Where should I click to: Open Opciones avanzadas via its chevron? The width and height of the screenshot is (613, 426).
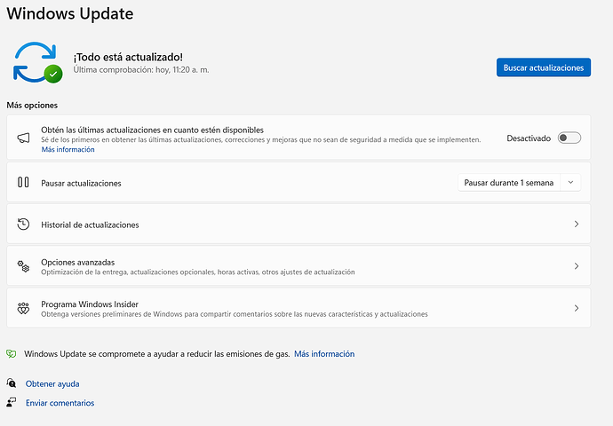click(x=577, y=266)
